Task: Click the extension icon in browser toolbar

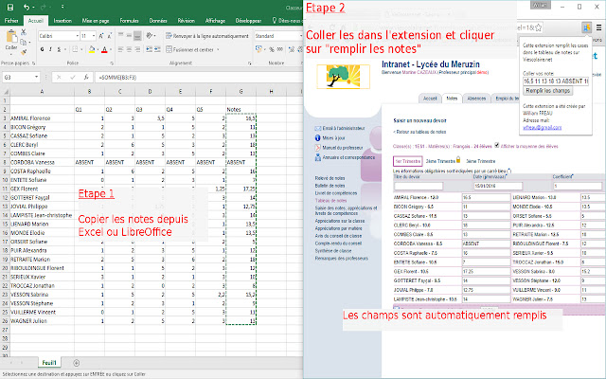Action: pos(587,27)
